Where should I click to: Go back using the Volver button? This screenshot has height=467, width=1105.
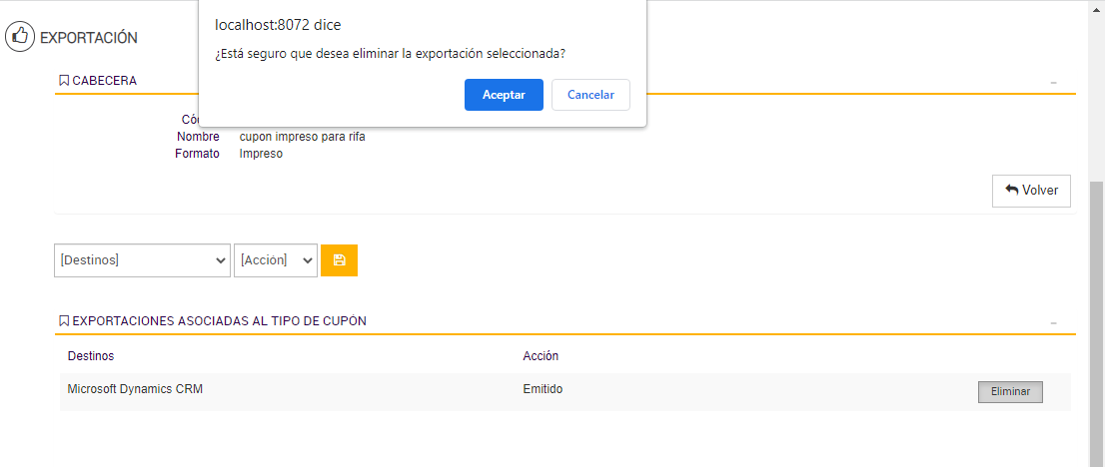click(x=1031, y=191)
